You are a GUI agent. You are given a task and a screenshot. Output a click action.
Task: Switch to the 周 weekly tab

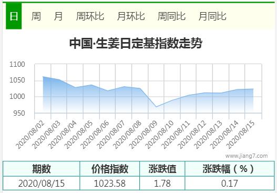36,16
